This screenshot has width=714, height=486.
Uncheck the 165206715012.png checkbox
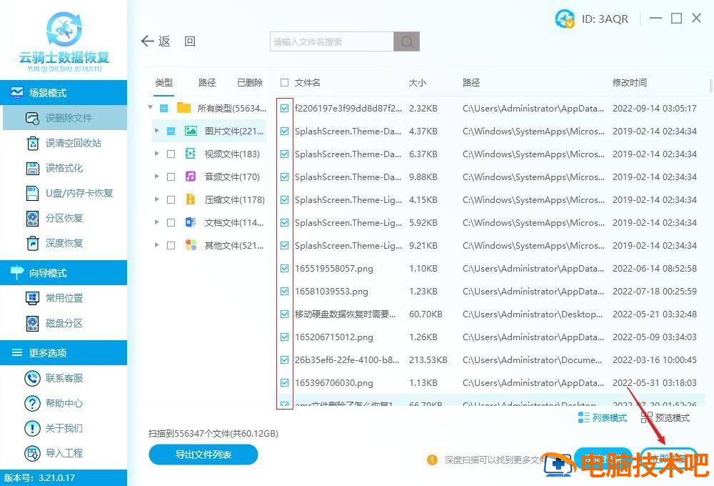[x=285, y=337]
